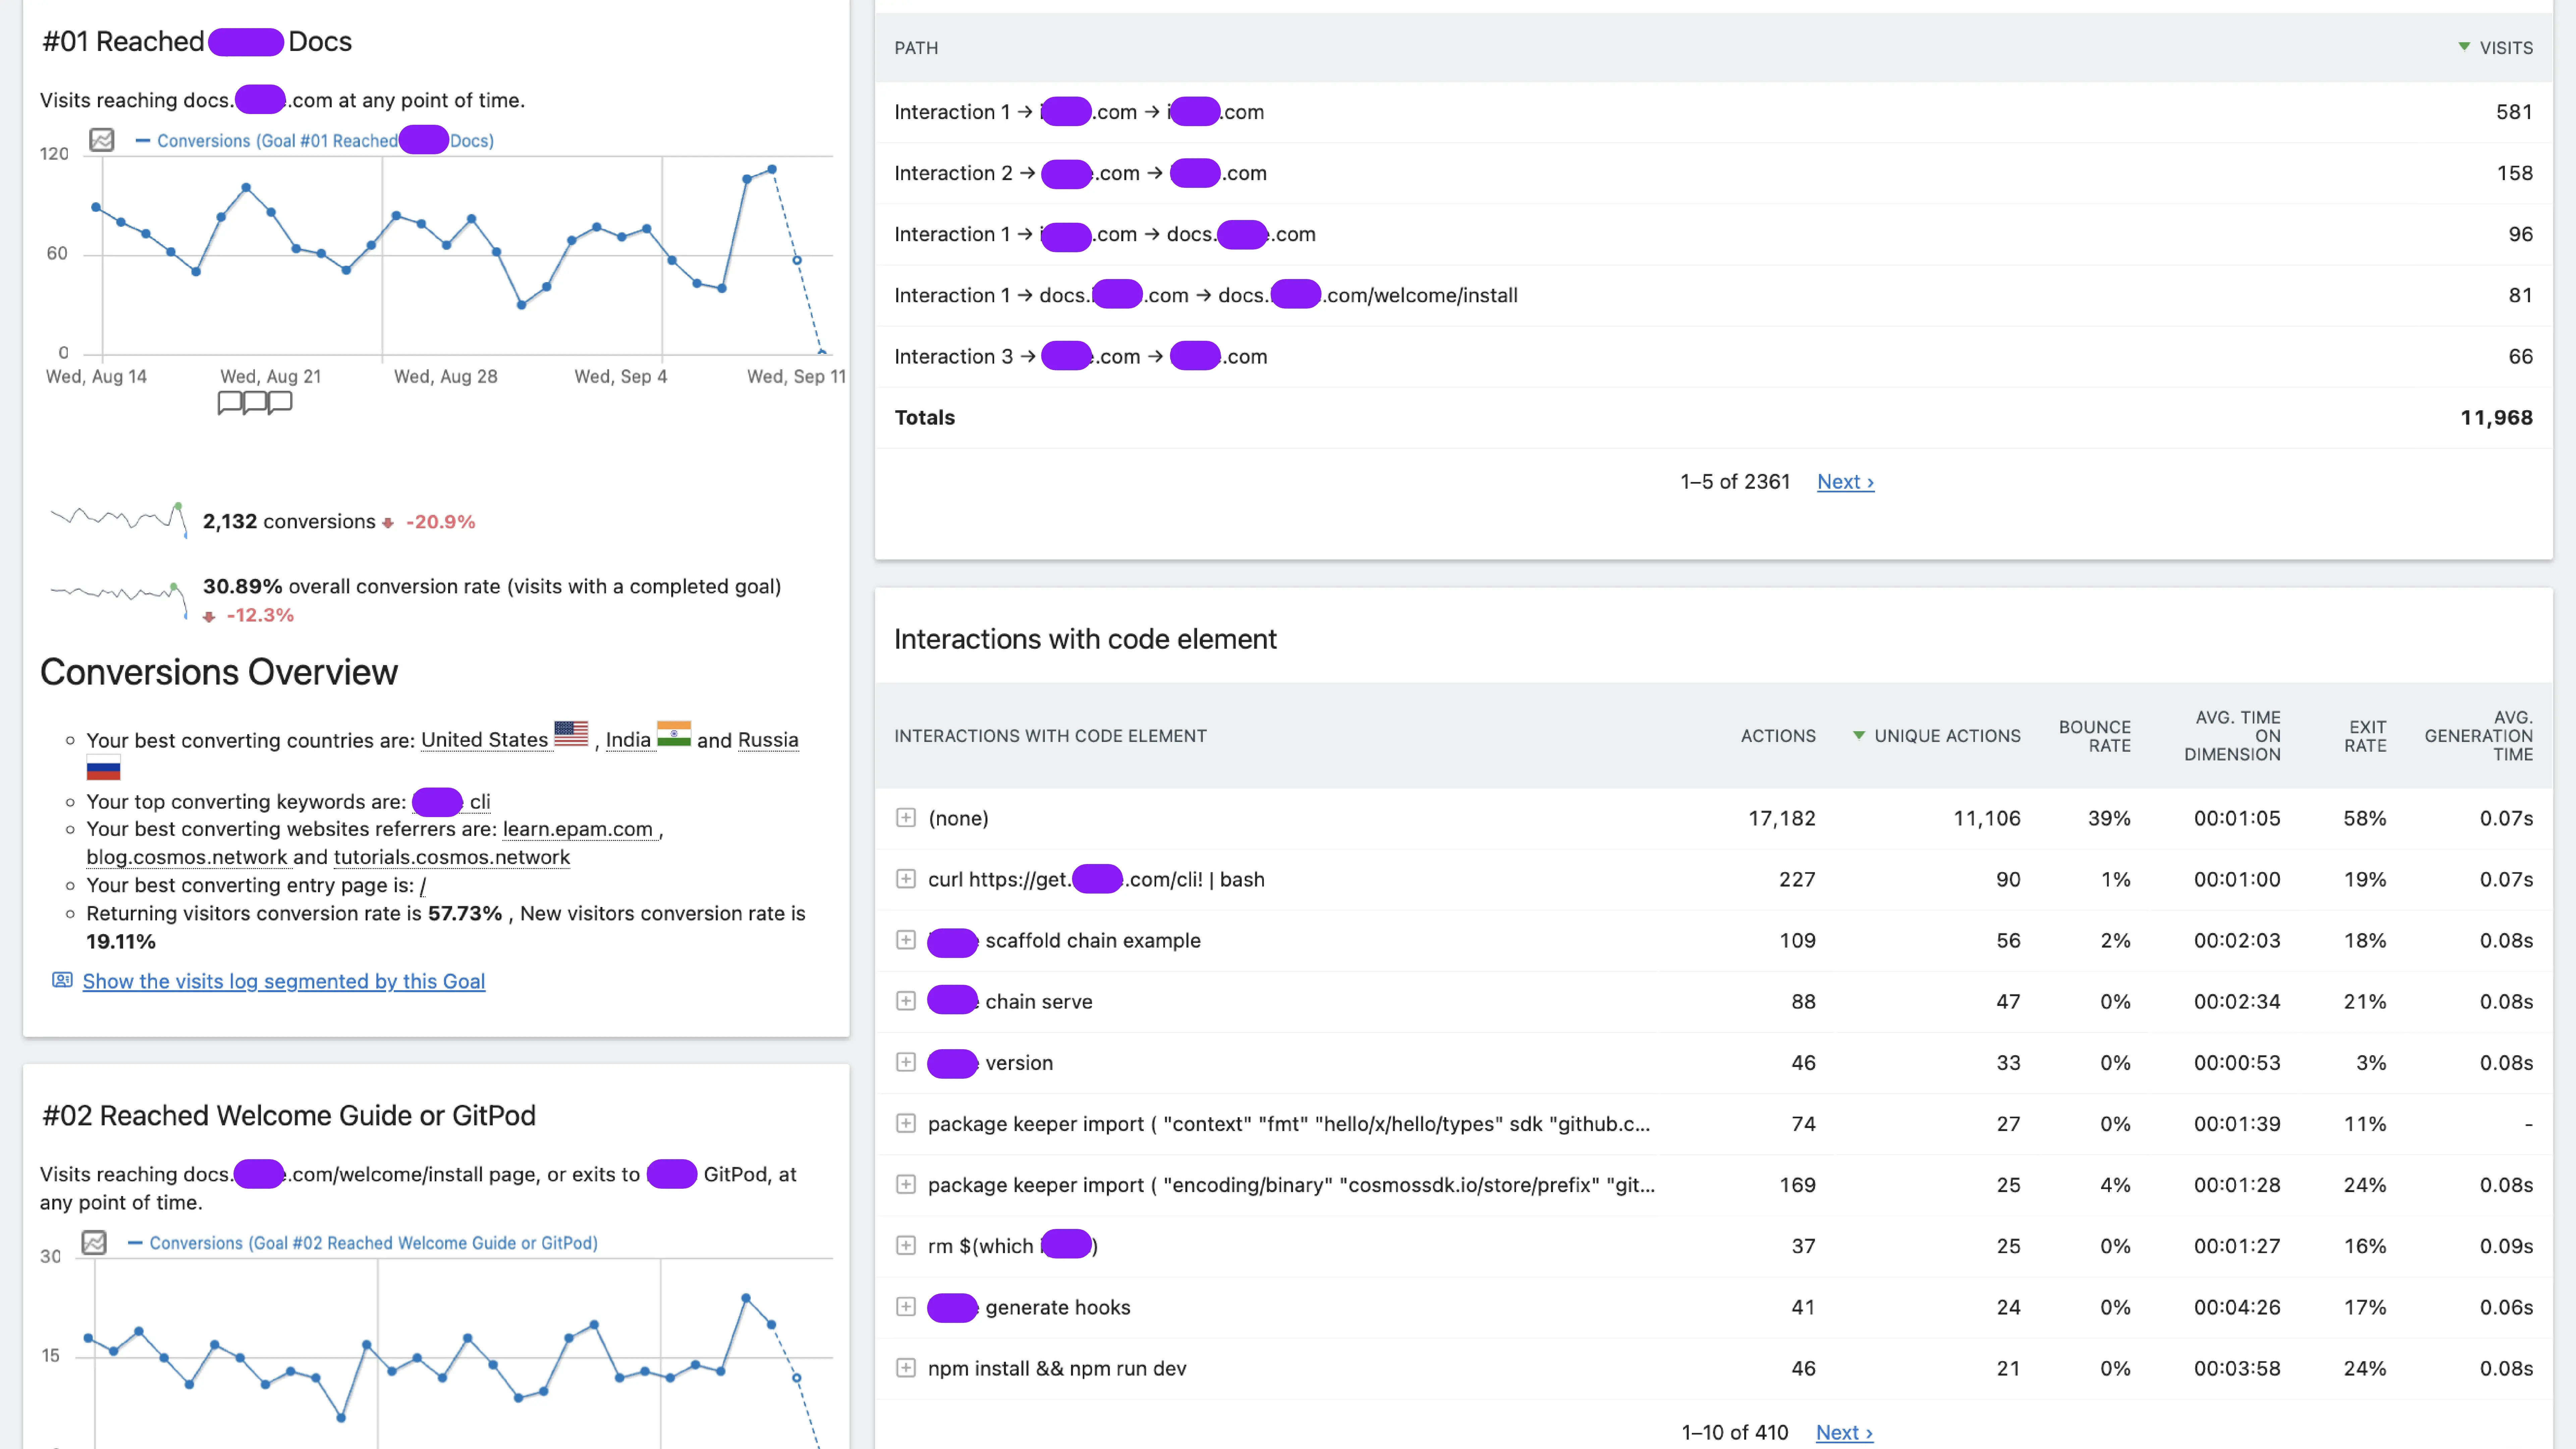
Task: Click the peak data point on Goal #01 chart
Action: [x=772, y=170]
